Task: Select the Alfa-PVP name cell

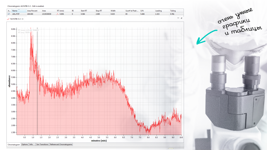Action: 16,14
